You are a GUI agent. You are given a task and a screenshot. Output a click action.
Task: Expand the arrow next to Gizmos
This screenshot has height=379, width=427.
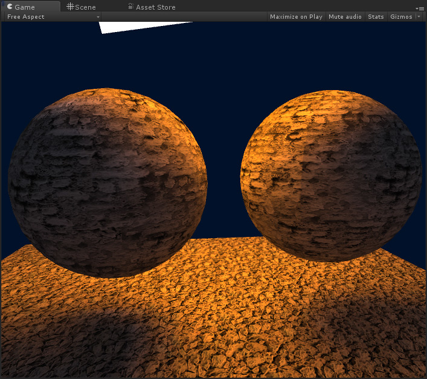point(419,17)
